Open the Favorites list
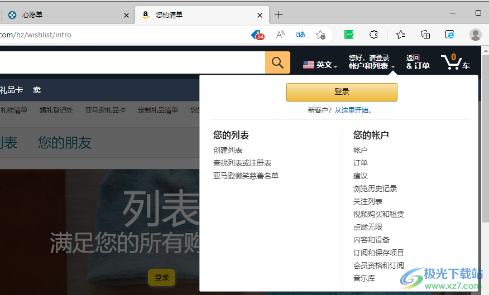Image resolution: width=489 pixels, height=295 pixels. pos(401,35)
